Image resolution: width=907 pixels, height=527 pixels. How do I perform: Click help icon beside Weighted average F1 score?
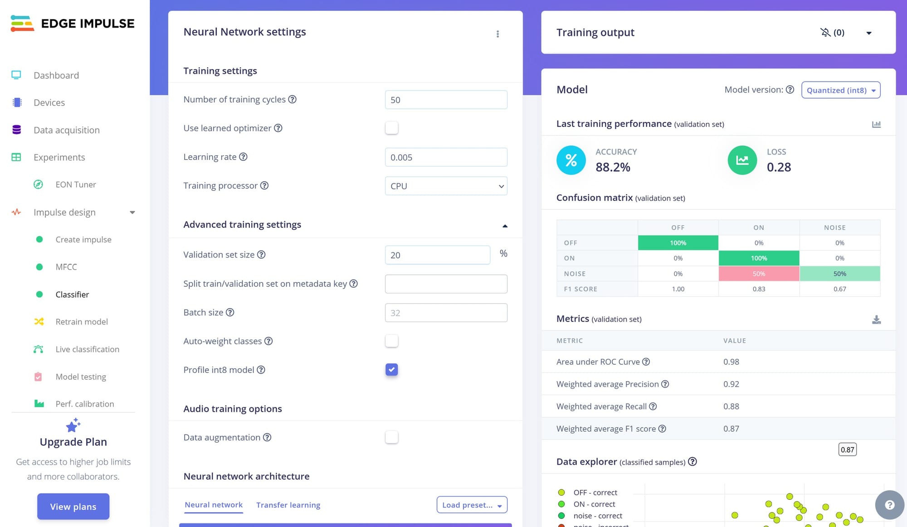pos(662,429)
